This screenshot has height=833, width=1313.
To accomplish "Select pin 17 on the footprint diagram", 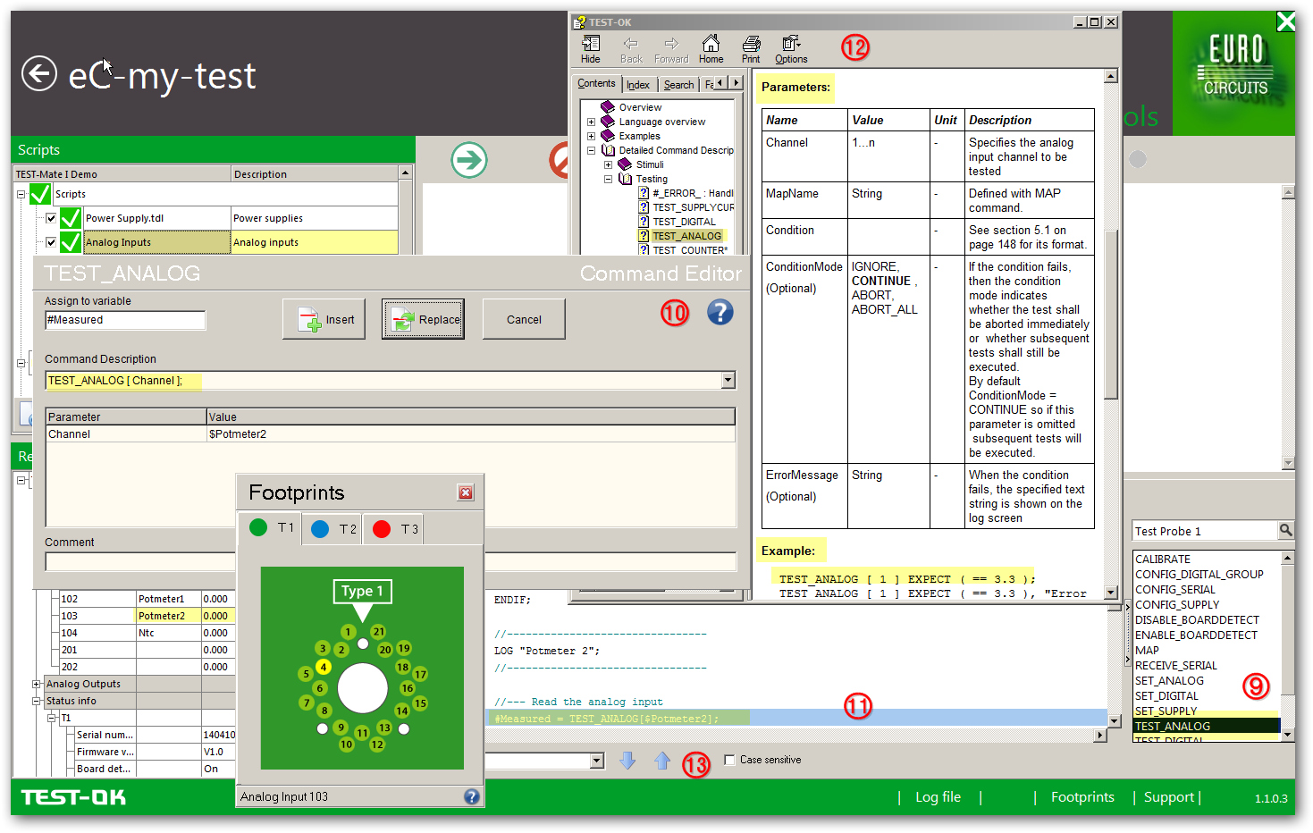I will tap(420, 674).
